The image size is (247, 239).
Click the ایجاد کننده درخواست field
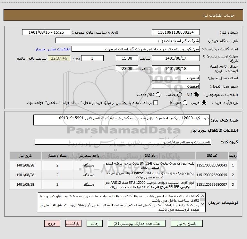tap(136, 49)
